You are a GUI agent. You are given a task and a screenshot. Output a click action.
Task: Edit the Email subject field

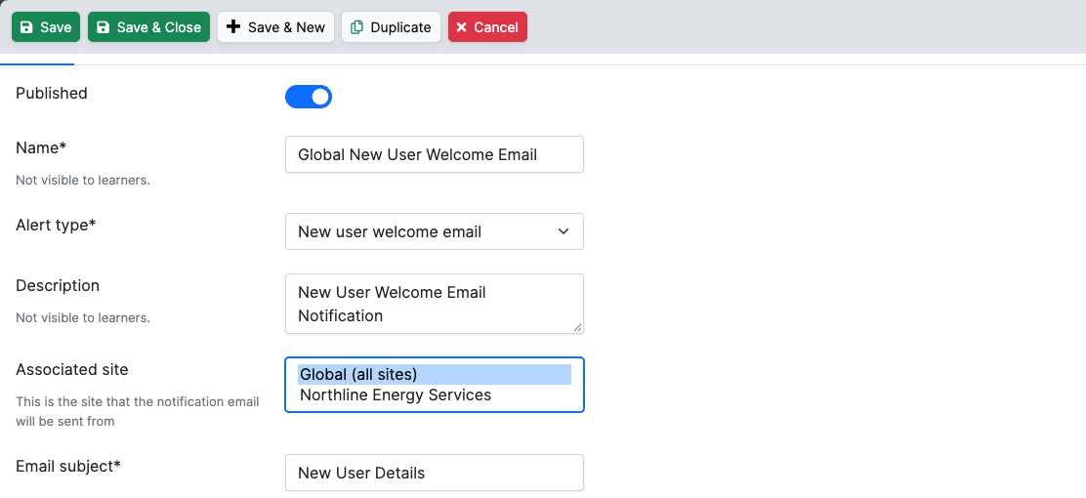(435, 473)
